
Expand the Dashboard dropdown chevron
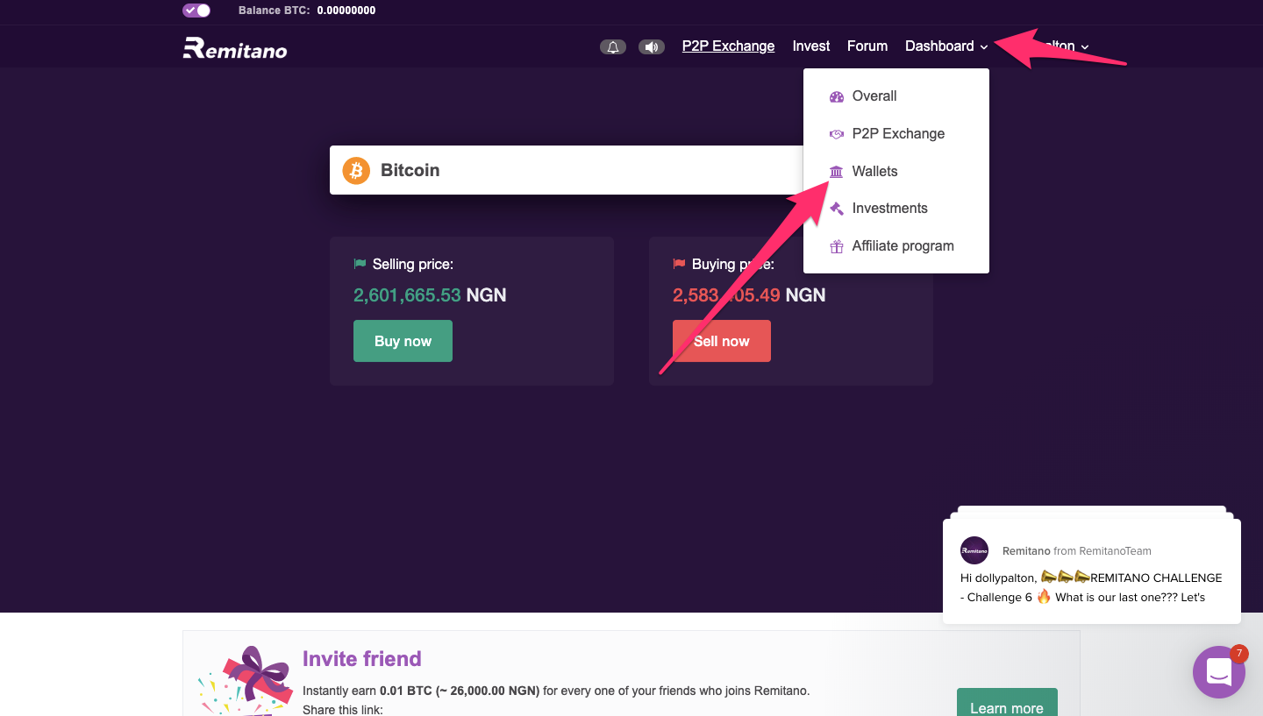point(983,47)
